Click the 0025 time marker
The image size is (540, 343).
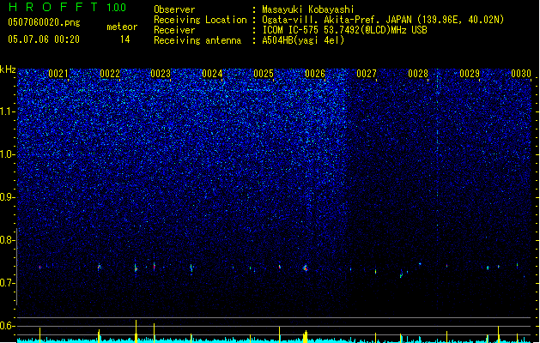pos(264,74)
